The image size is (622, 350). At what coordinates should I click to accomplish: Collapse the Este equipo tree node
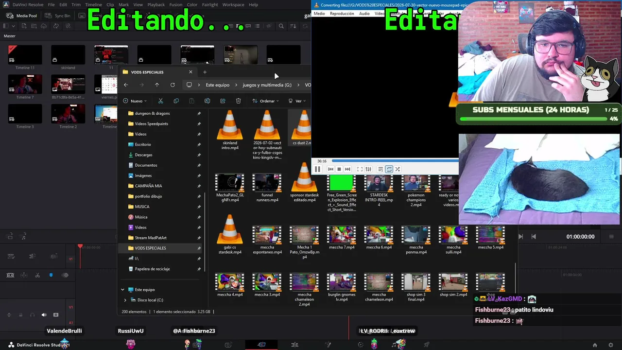pyautogui.click(x=123, y=290)
